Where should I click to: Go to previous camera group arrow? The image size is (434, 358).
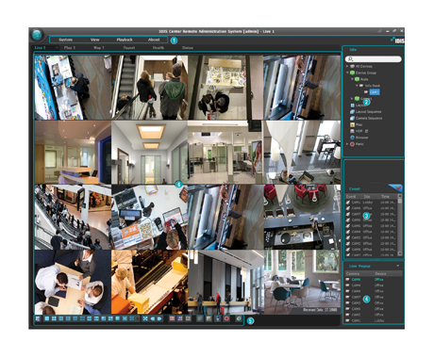[153, 318]
